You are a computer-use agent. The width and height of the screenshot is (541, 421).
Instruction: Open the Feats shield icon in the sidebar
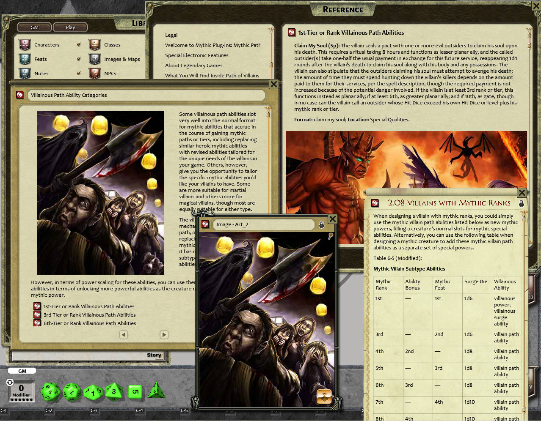point(25,59)
